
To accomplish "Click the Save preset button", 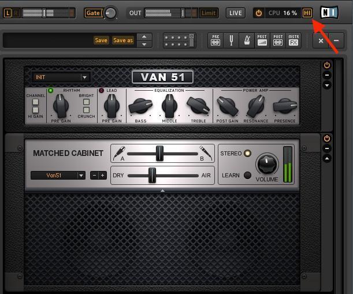I will pos(101,40).
